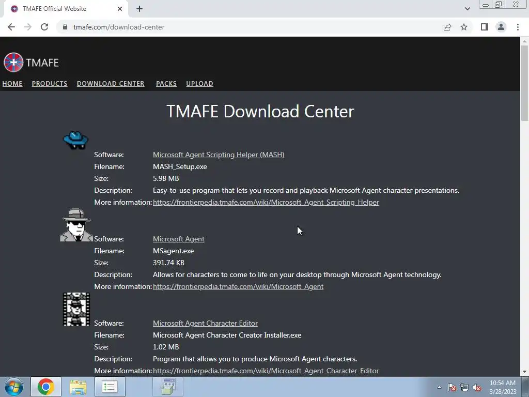Select the TMAFE Official Website tab
The image size is (529, 397).
pos(66,9)
